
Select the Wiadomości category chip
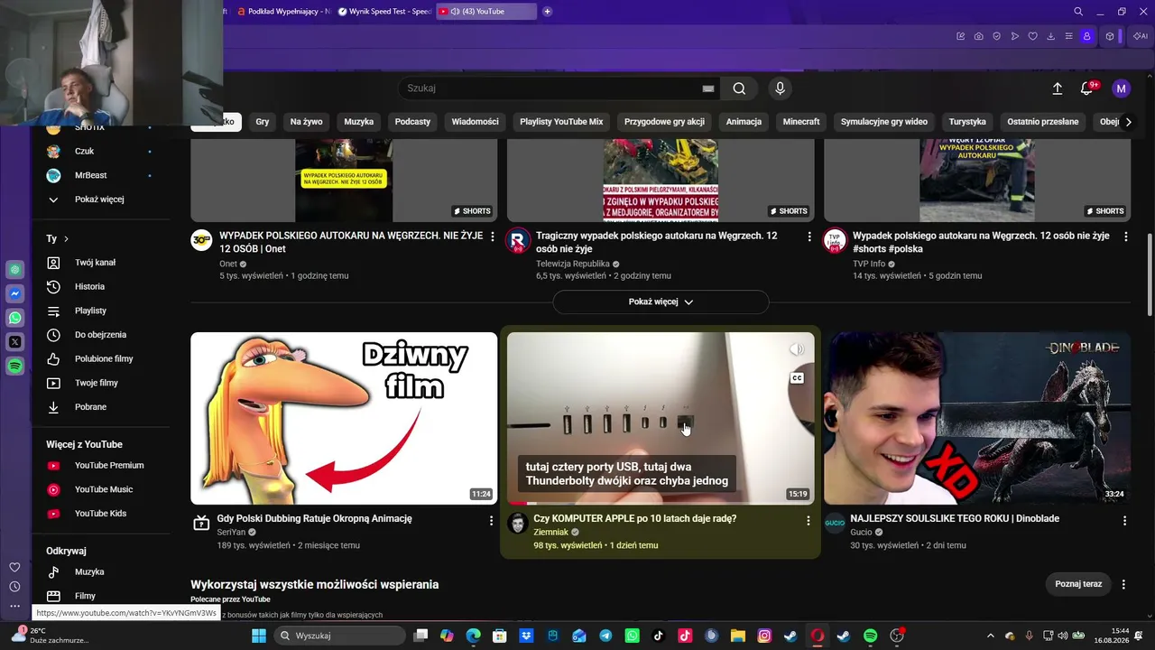(x=476, y=122)
